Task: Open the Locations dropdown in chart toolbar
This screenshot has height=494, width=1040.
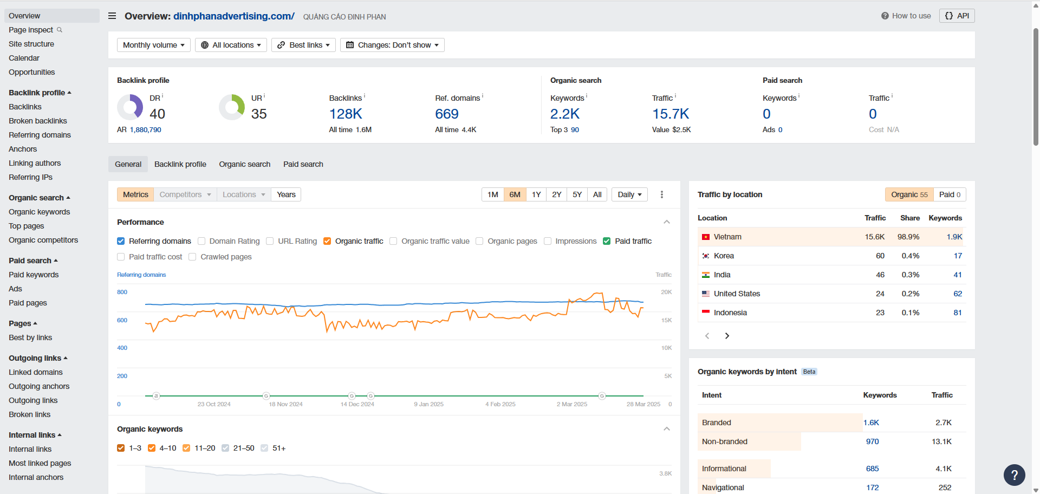Action: click(x=244, y=194)
